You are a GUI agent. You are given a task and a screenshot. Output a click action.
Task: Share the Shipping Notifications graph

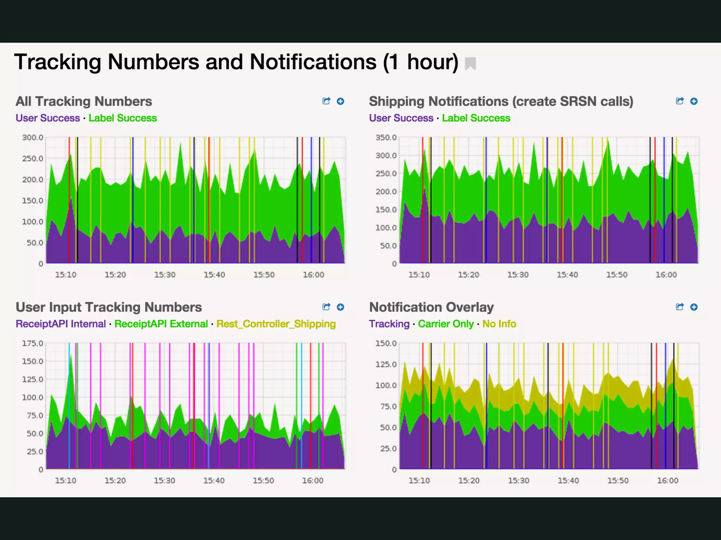[680, 101]
